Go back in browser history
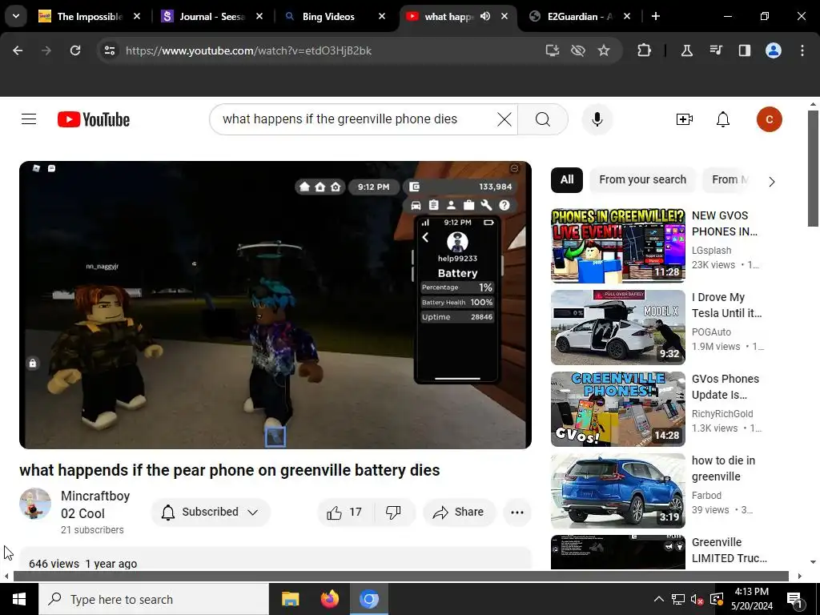Screen dimensions: 820x615 click(18, 50)
